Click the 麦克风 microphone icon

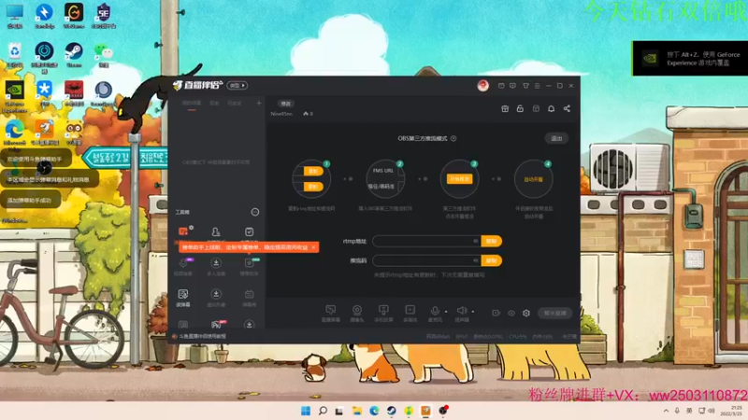pos(435,311)
